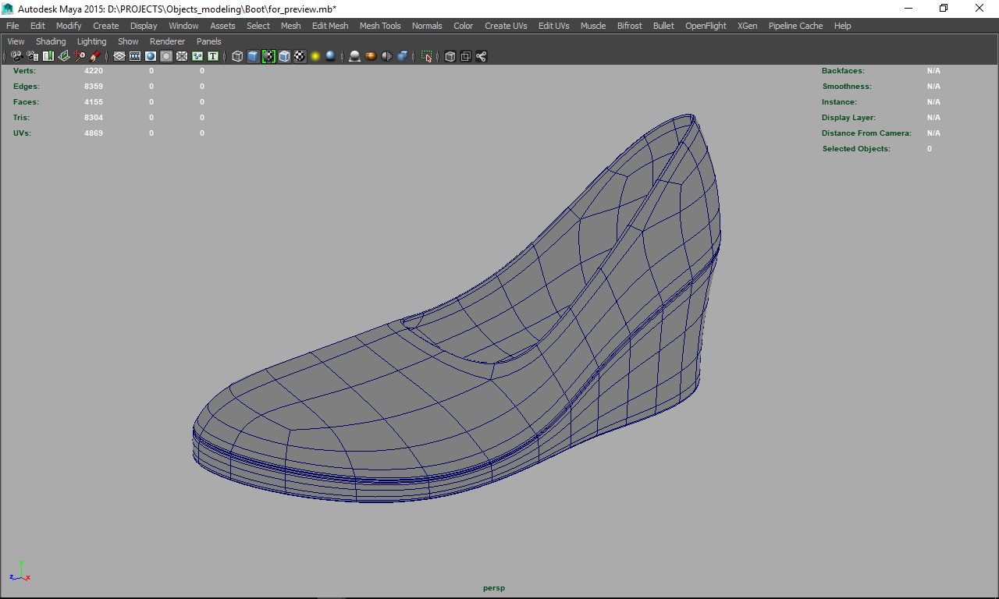Image resolution: width=999 pixels, height=599 pixels.
Task: Click the Image Plane icon
Action: [63, 56]
